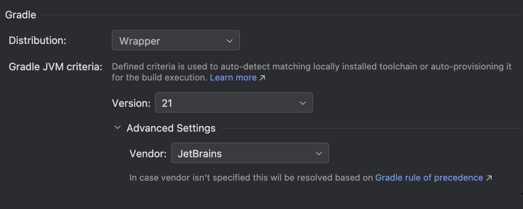Click the chevron on the Version 21 dropdown
The width and height of the screenshot is (523, 209).
302,102
